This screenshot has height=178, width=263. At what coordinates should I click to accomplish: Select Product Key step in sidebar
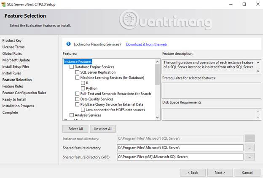12,40
